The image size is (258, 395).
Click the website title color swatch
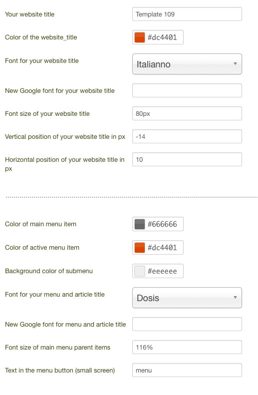click(x=140, y=37)
